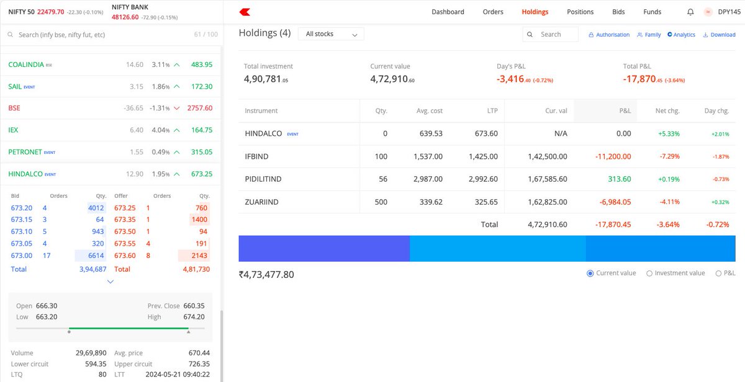Sort by Qty. column header
The height and width of the screenshot is (382, 745).
[x=381, y=110]
